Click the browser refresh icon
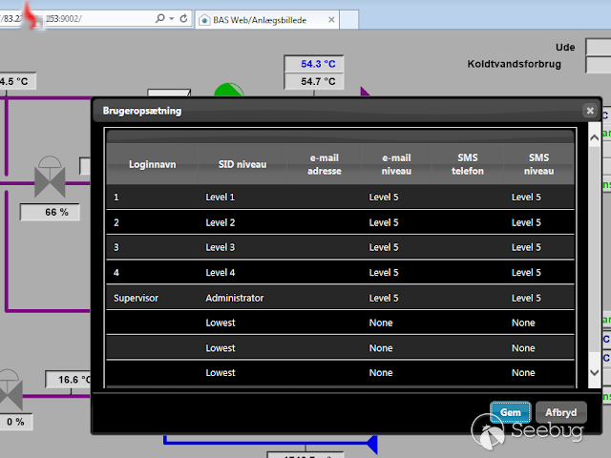The width and height of the screenshot is (611, 458). [x=183, y=18]
